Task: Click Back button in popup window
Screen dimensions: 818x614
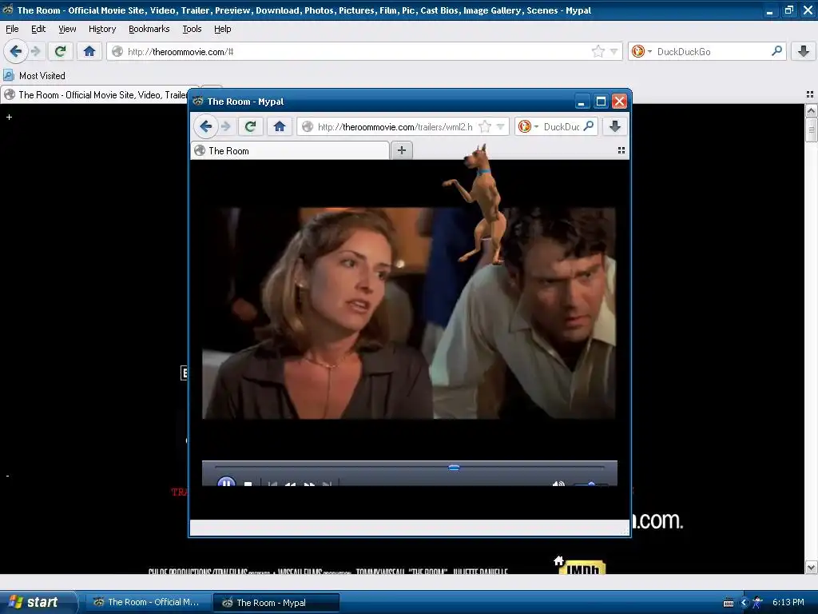Action: point(206,126)
